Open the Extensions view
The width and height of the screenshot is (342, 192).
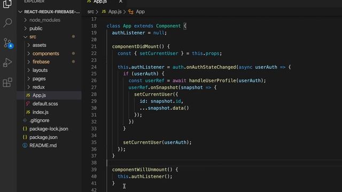[x=7, y=83]
